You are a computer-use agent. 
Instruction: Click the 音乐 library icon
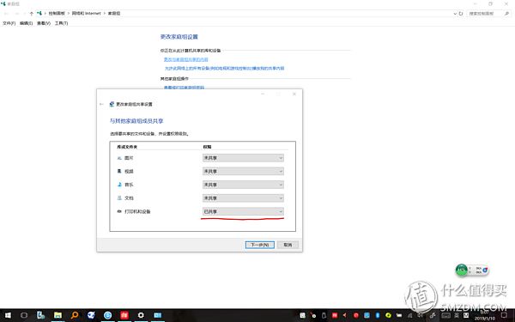[119, 185]
